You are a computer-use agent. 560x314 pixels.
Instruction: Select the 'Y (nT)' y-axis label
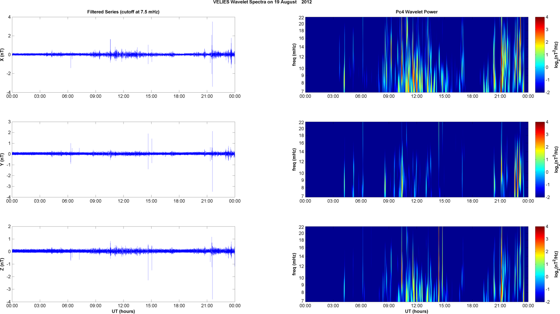pyautogui.click(x=3, y=159)
